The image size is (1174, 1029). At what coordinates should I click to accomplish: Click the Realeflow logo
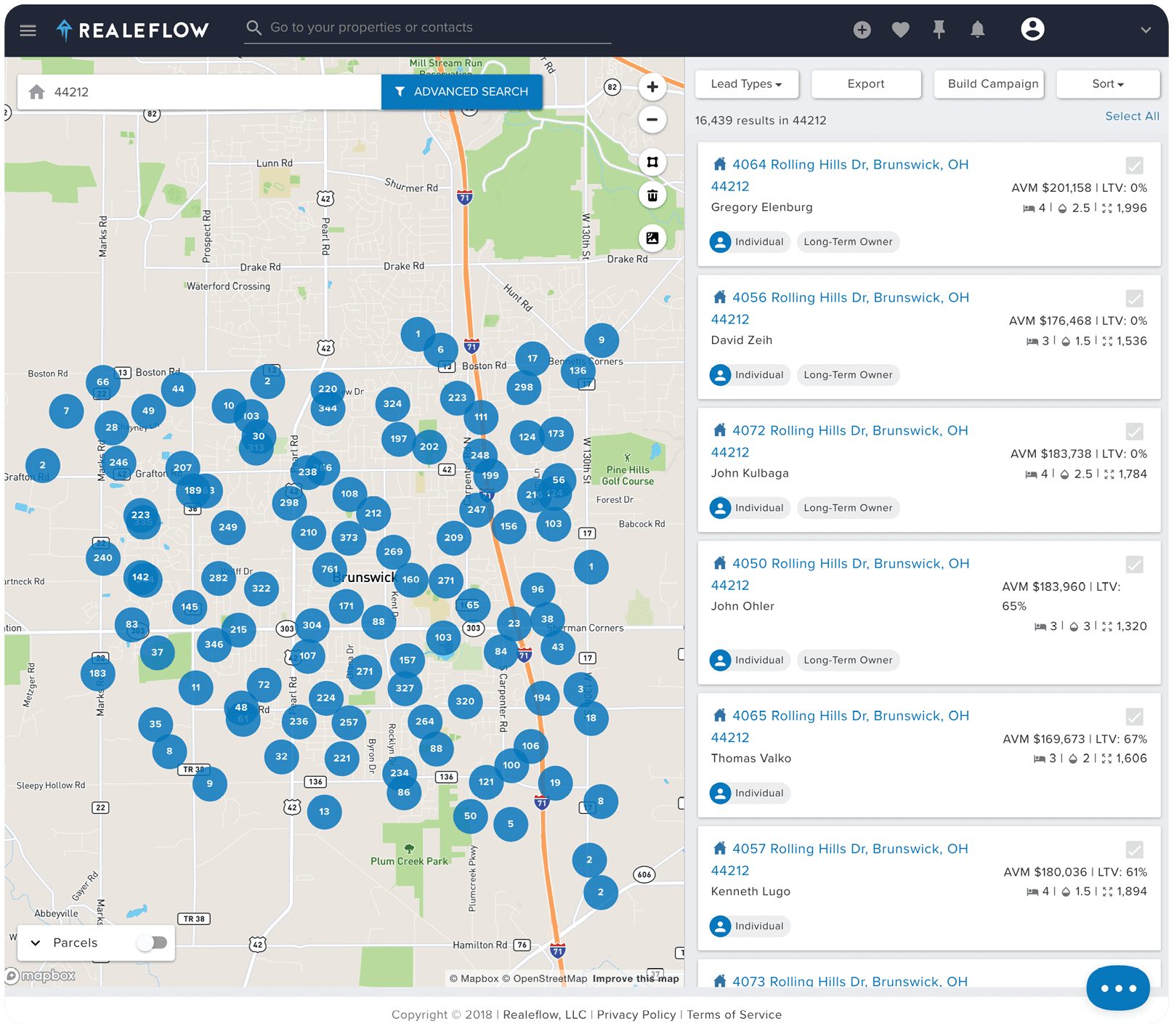(133, 30)
